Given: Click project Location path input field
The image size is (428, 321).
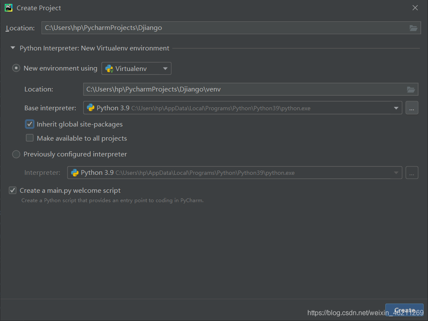Looking at the screenshot, I should point(231,28).
